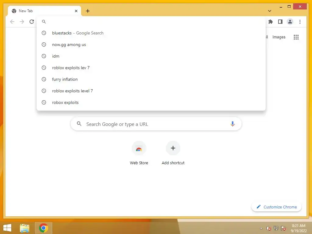
Task: Open the Chrome three-dot menu
Action: pos(300,22)
